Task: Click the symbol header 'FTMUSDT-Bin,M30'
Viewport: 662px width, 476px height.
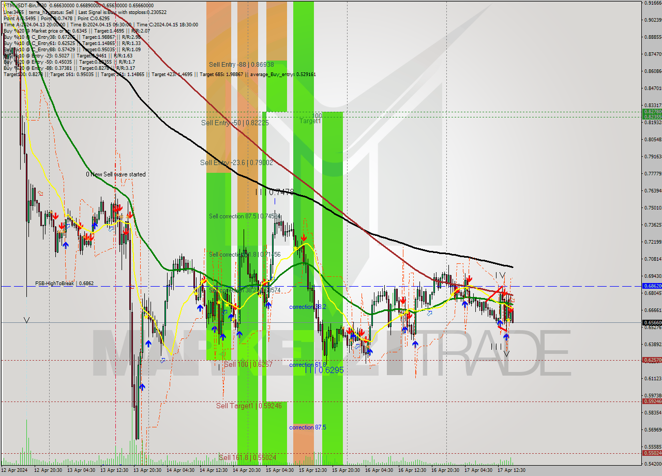Action: (x=26, y=5)
